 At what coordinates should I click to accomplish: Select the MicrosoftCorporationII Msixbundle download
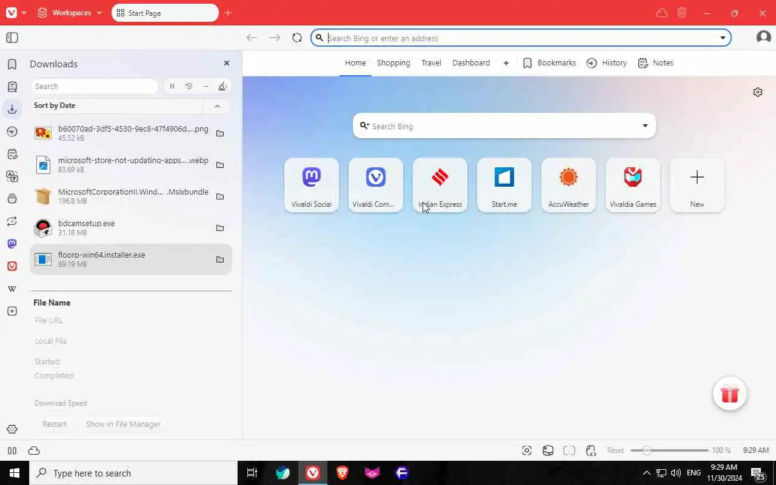pyautogui.click(x=131, y=196)
